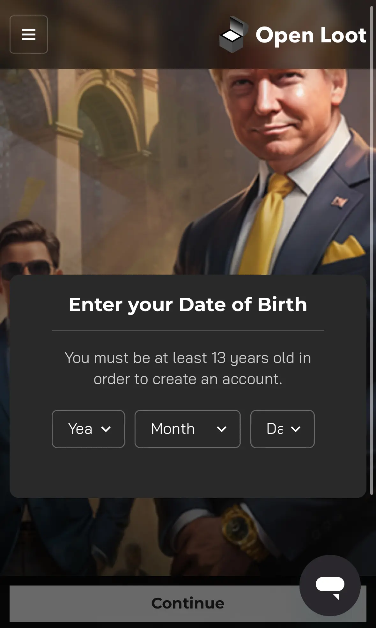
Task: Click the chevron arrow in Month field
Action: 222,429
